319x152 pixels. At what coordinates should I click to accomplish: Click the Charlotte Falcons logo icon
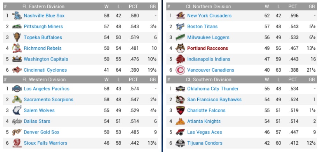tap(180, 110)
